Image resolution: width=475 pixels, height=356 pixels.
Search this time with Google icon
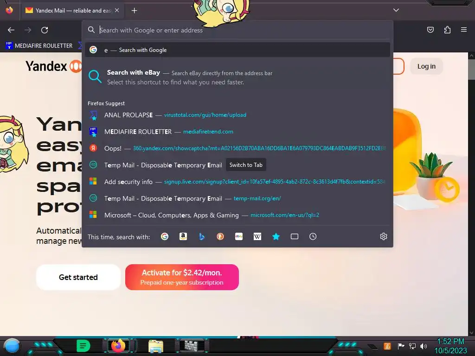[165, 236]
